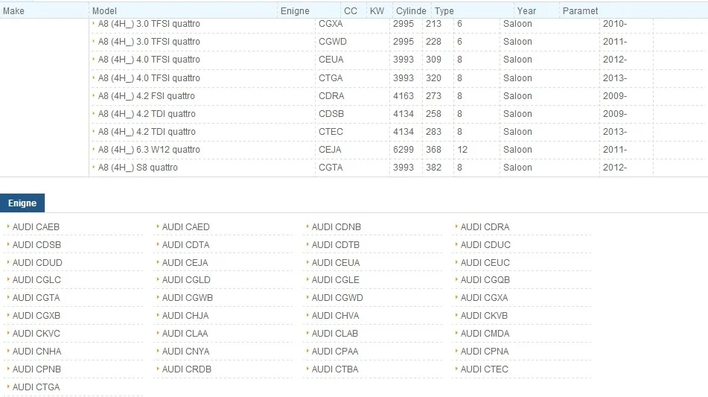Image resolution: width=708 pixels, height=397 pixels.
Task: Select engine AUDI CGXB
Action: 36,316
